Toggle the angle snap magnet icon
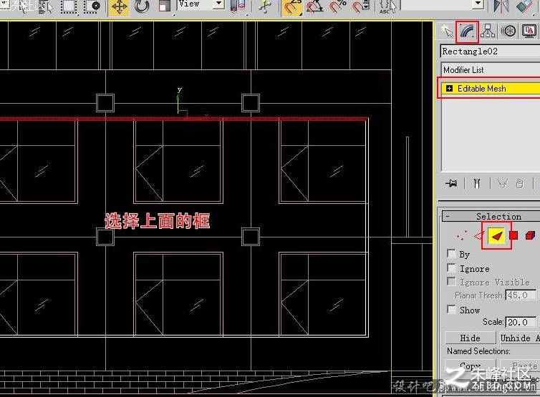The width and height of the screenshot is (540, 397). pyautogui.click(x=314, y=7)
